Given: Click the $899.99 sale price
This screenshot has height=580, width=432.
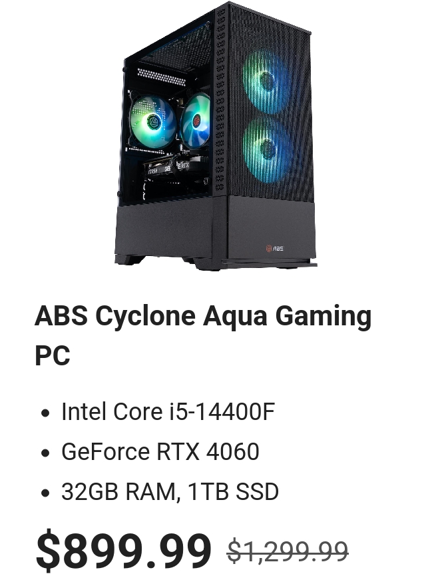Looking at the screenshot, I should click(x=124, y=550).
